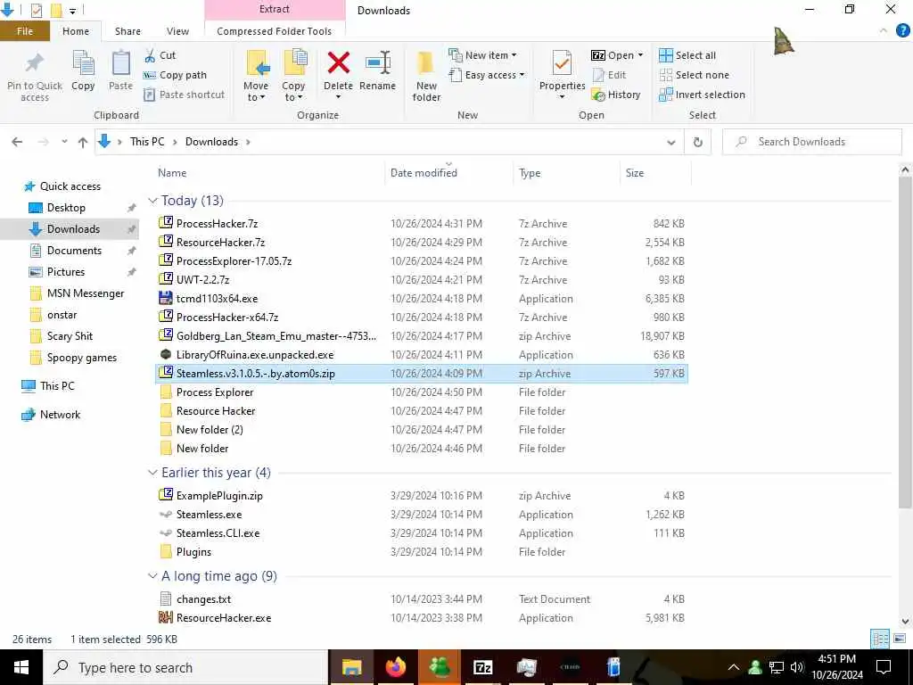Select LibraryOfRuina.exe.unpacked.exe file

[422, 355]
